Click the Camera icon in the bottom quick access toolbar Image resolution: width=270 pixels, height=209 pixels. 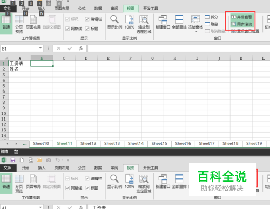[x=49, y=160]
